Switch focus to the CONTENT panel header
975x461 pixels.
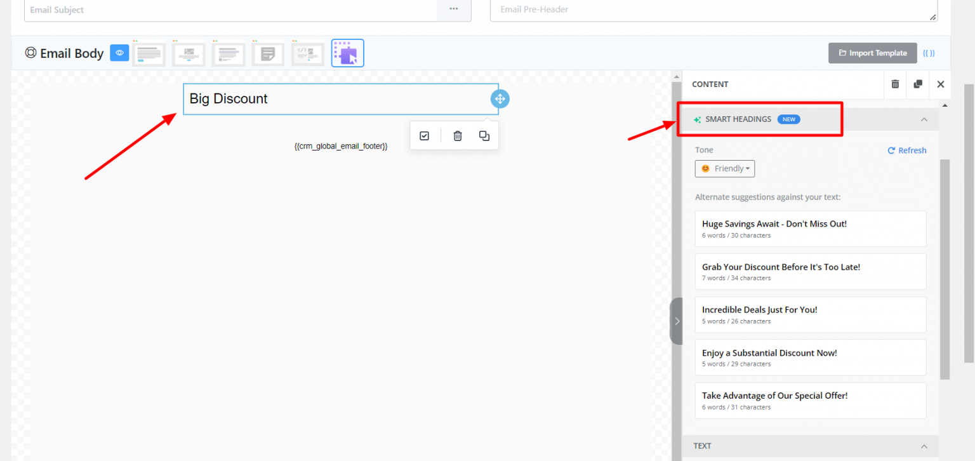point(710,84)
